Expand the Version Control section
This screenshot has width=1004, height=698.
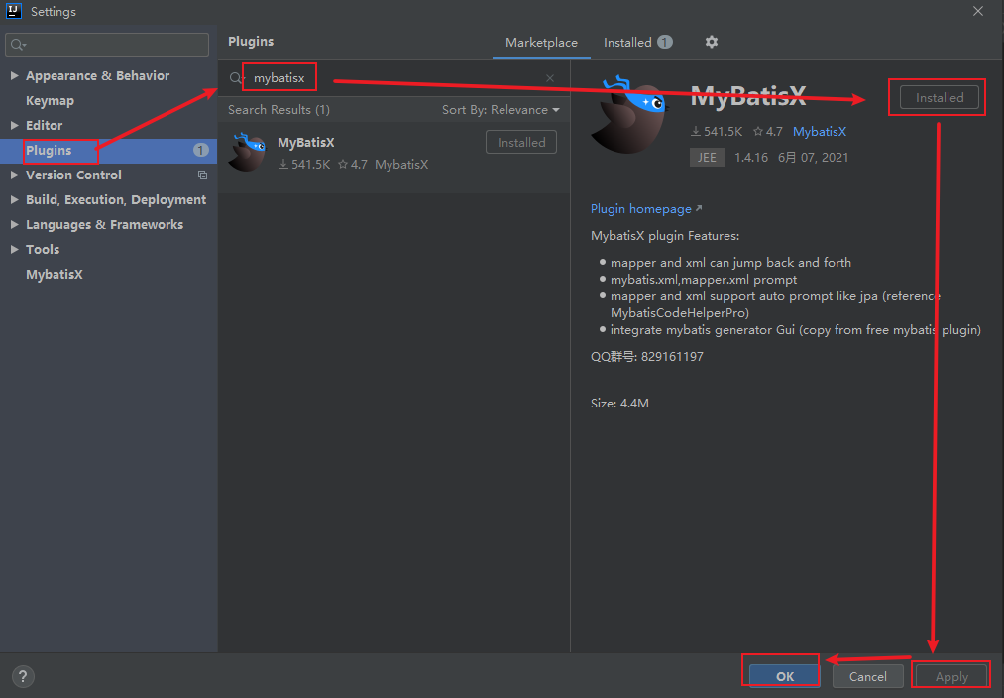coord(14,174)
